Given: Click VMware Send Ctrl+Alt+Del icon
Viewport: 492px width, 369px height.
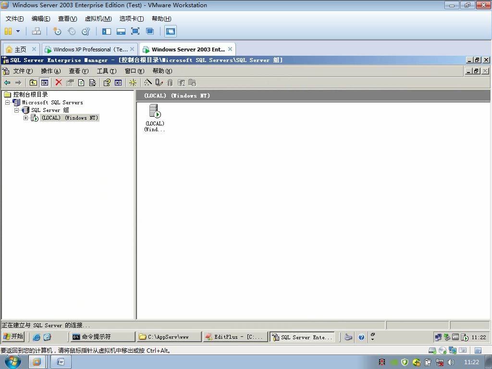Looking at the screenshot, I should (x=37, y=31).
